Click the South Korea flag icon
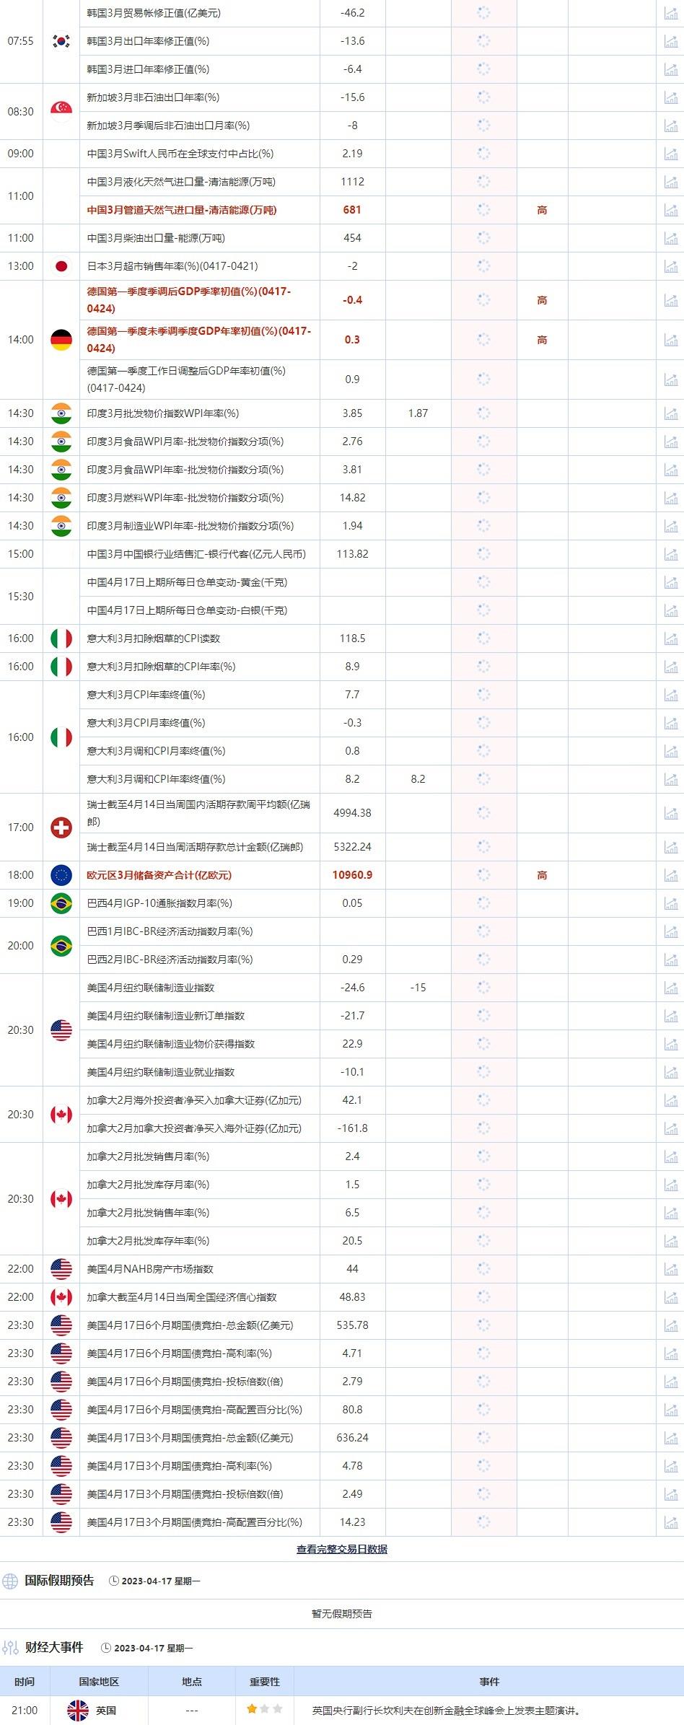 coord(61,41)
